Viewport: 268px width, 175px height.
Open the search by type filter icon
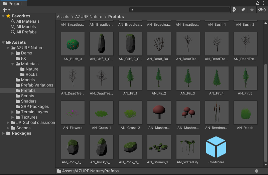(235, 10)
